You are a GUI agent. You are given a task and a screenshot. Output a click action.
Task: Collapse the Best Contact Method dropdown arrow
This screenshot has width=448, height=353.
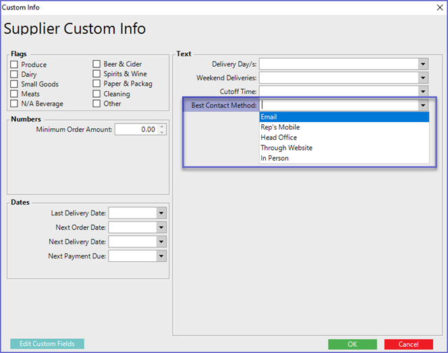(423, 105)
